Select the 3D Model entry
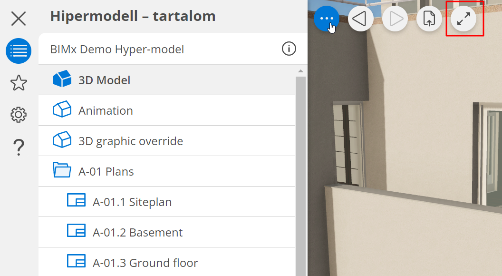Viewport: 502px width, 276px height. [x=104, y=80]
